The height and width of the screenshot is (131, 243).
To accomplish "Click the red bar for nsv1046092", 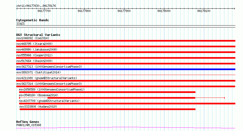I will coord(126,41).
